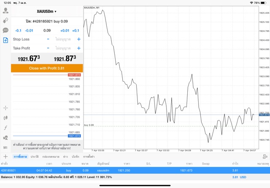Expand the XAUUSDm symbol dropdown
270x188 pixels.
click(x=47, y=11)
